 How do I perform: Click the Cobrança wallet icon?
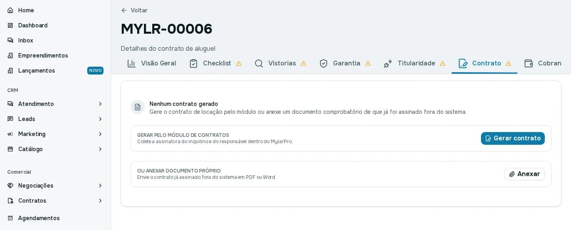[529, 63]
